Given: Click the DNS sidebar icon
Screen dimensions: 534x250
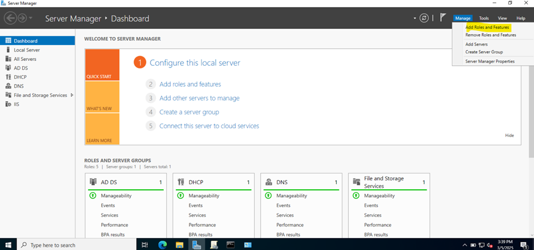Looking at the screenshot, I should click(8, 86).
